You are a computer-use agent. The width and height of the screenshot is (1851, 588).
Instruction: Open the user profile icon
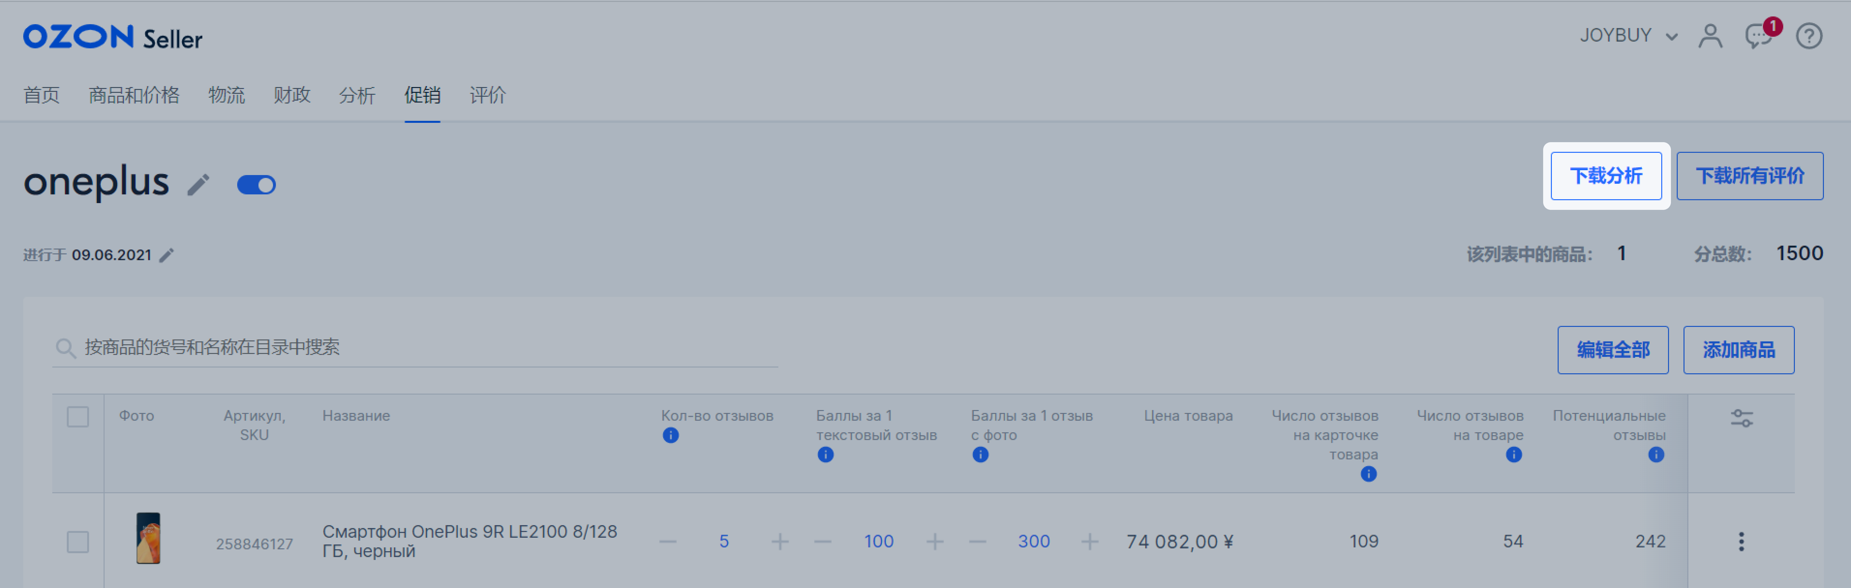click(1710, 36)
